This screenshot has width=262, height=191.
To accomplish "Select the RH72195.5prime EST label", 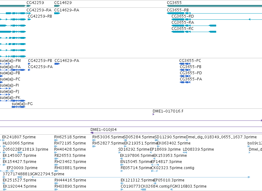I will [x=70, y=143].
